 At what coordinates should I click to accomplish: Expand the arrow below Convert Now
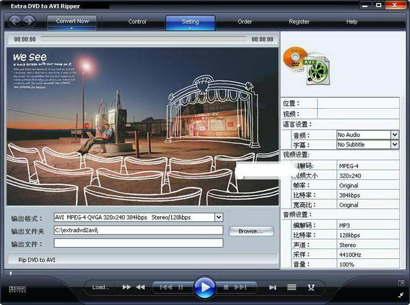(x=72, y=28)
